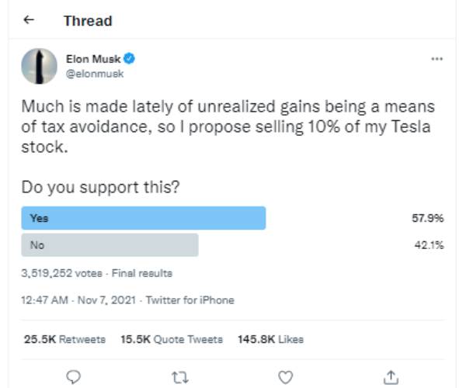This screenshot has width=466, height=388.
Task: Click the share upload icon
Action: pyautogui.click(x=391, y=376)
